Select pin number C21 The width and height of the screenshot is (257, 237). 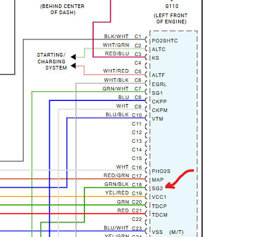pyautogui.click(x=137, y=211)
